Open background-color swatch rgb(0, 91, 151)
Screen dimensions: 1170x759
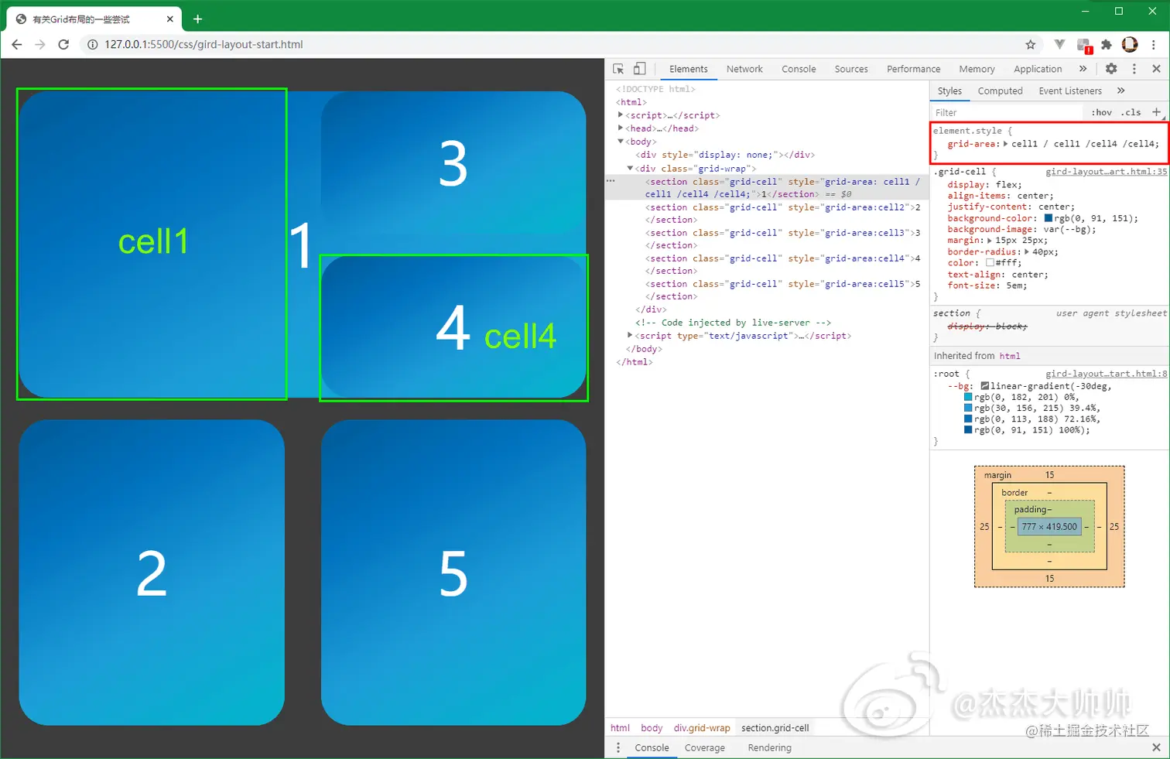click(1048, 218)
